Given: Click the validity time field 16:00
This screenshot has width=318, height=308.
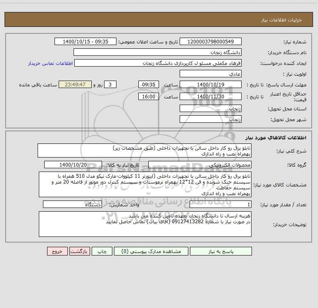Looking at the screenshot, I should 148,96.
